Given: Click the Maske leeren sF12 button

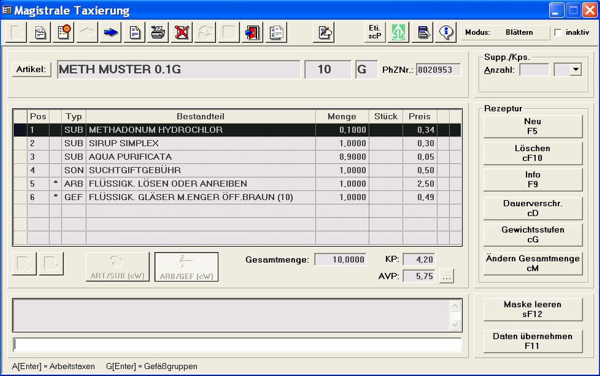Looking at the screenshot, I should point(533,310).
